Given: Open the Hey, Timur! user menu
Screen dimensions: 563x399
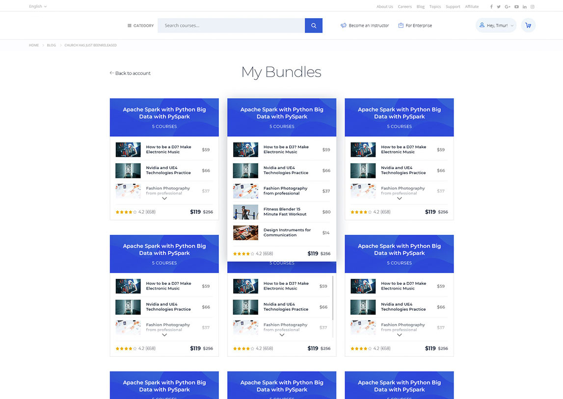Looking at the screenshot, I should tap(496, 25).
